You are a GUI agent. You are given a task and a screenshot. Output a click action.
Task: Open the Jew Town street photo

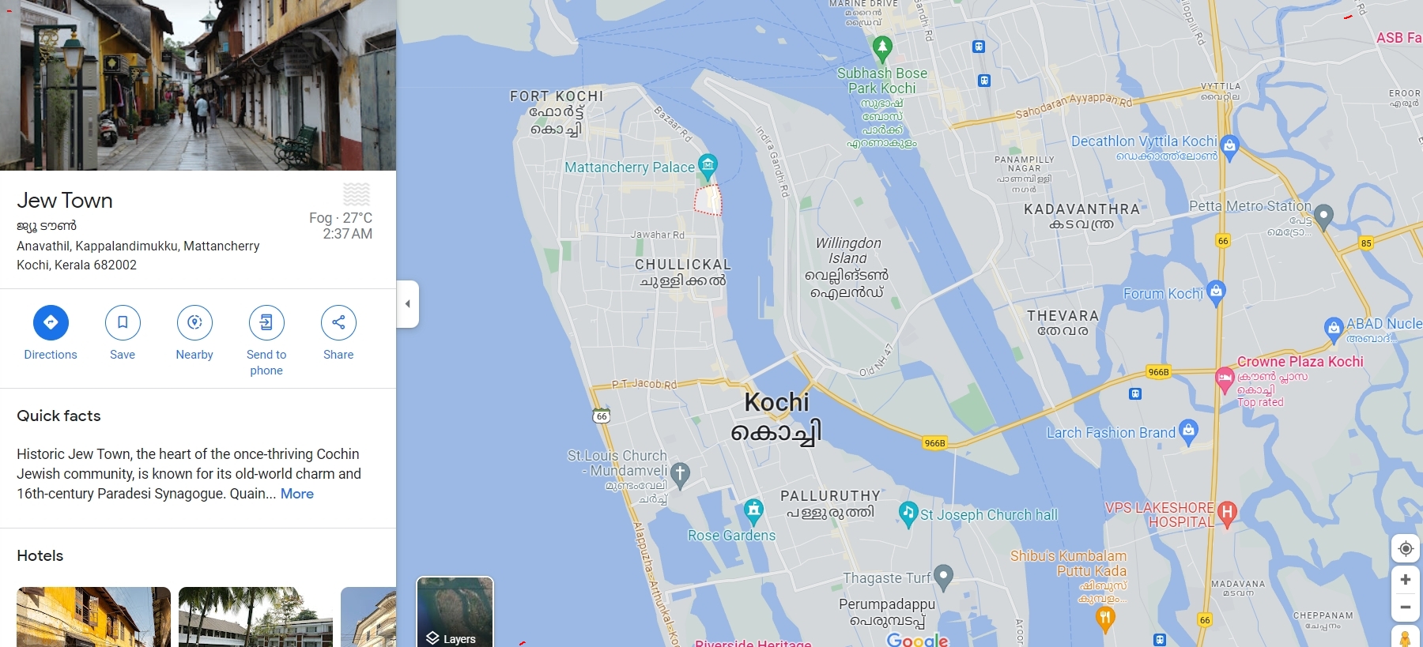click(198, 85)
